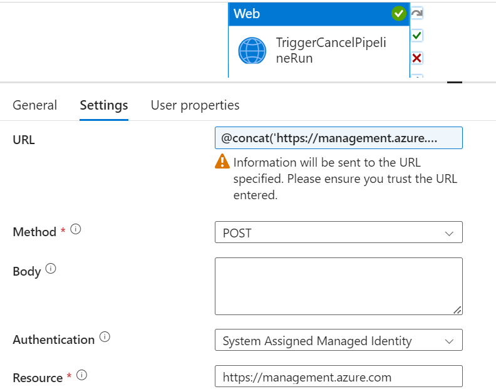Screen dimensions: 496x389
Task: Open the User properties tab
Action: click(x=195, y=105)
